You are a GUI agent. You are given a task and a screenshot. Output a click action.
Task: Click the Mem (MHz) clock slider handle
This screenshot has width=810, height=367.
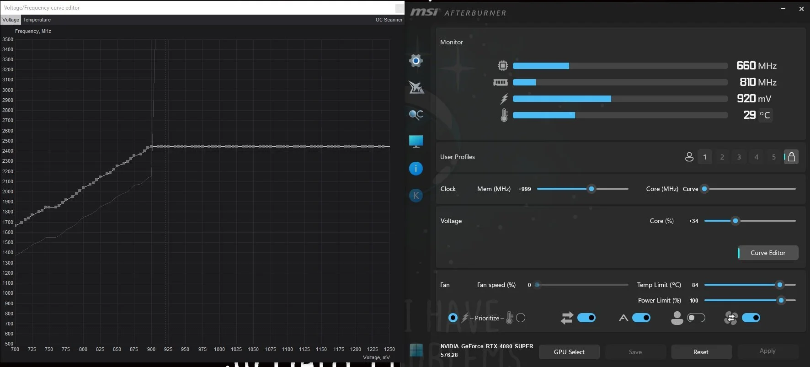592,189
